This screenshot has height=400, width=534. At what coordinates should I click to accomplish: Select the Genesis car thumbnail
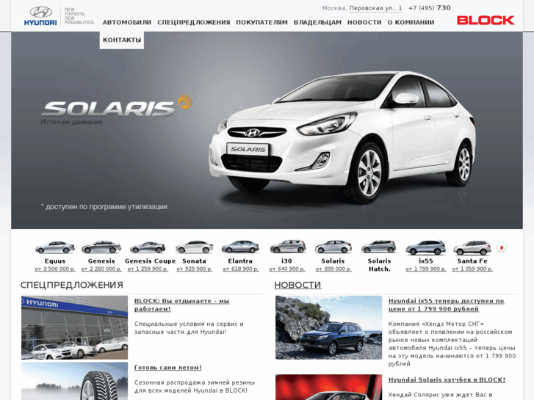(101, 247)
